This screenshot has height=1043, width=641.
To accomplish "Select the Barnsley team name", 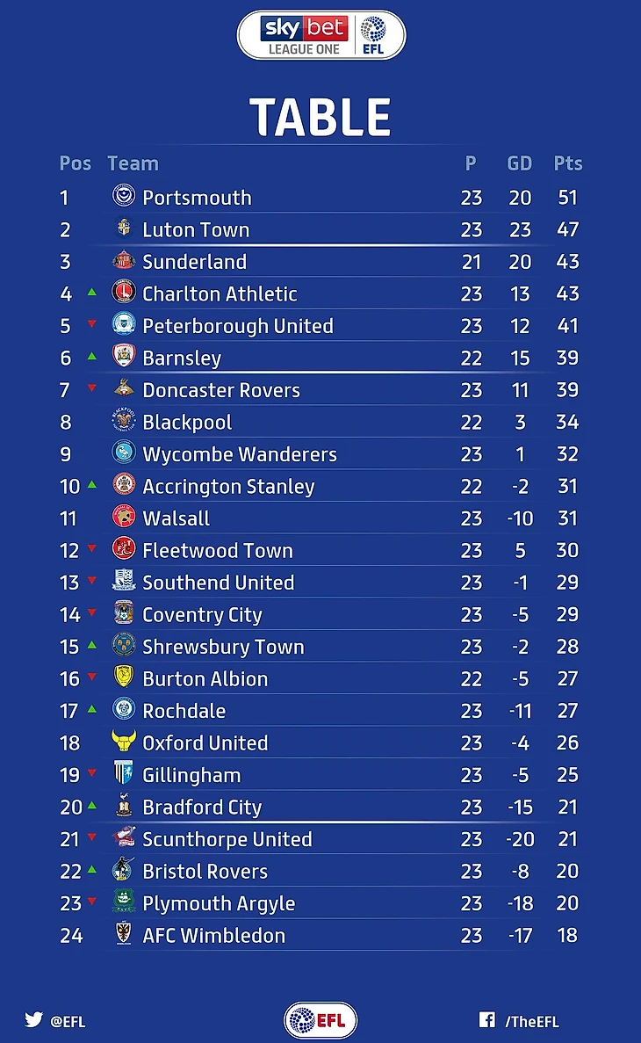I will [182, 359].
